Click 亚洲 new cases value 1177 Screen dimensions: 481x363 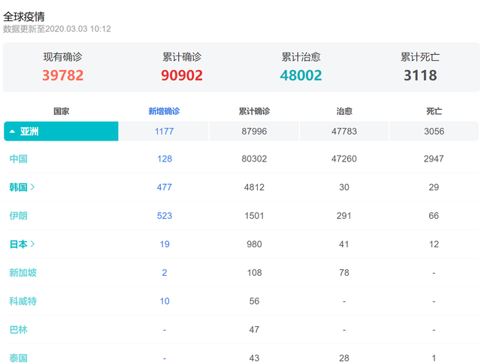pyautogui.click(x=164, y=132)
